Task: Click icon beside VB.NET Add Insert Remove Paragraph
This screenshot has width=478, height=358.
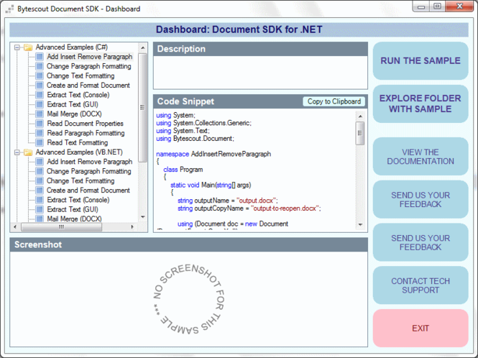Action: pos(40,162)
